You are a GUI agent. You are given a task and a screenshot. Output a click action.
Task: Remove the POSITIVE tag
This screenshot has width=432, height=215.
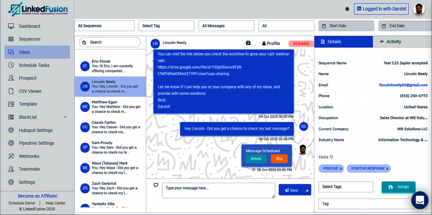341,169
